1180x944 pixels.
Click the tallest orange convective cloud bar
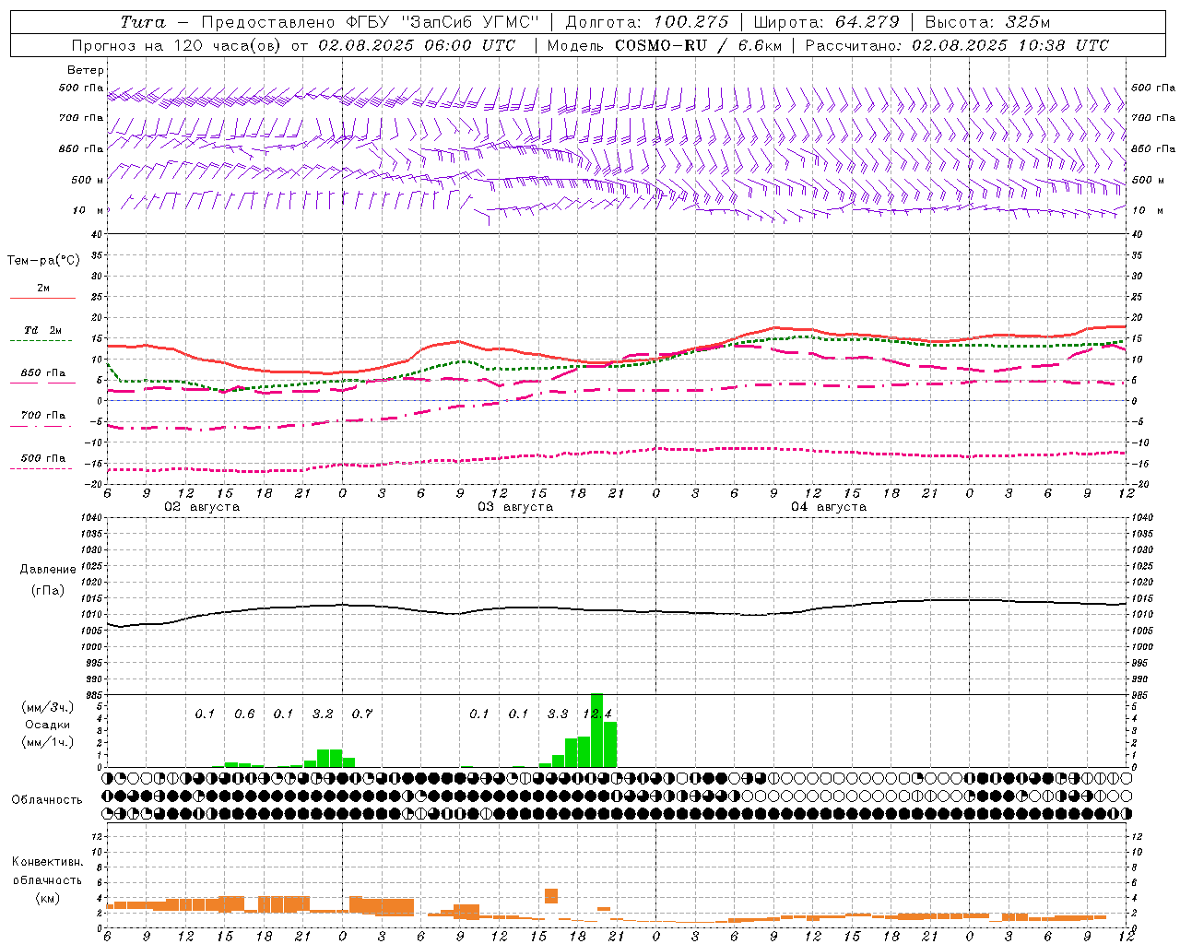pos(551,896)
